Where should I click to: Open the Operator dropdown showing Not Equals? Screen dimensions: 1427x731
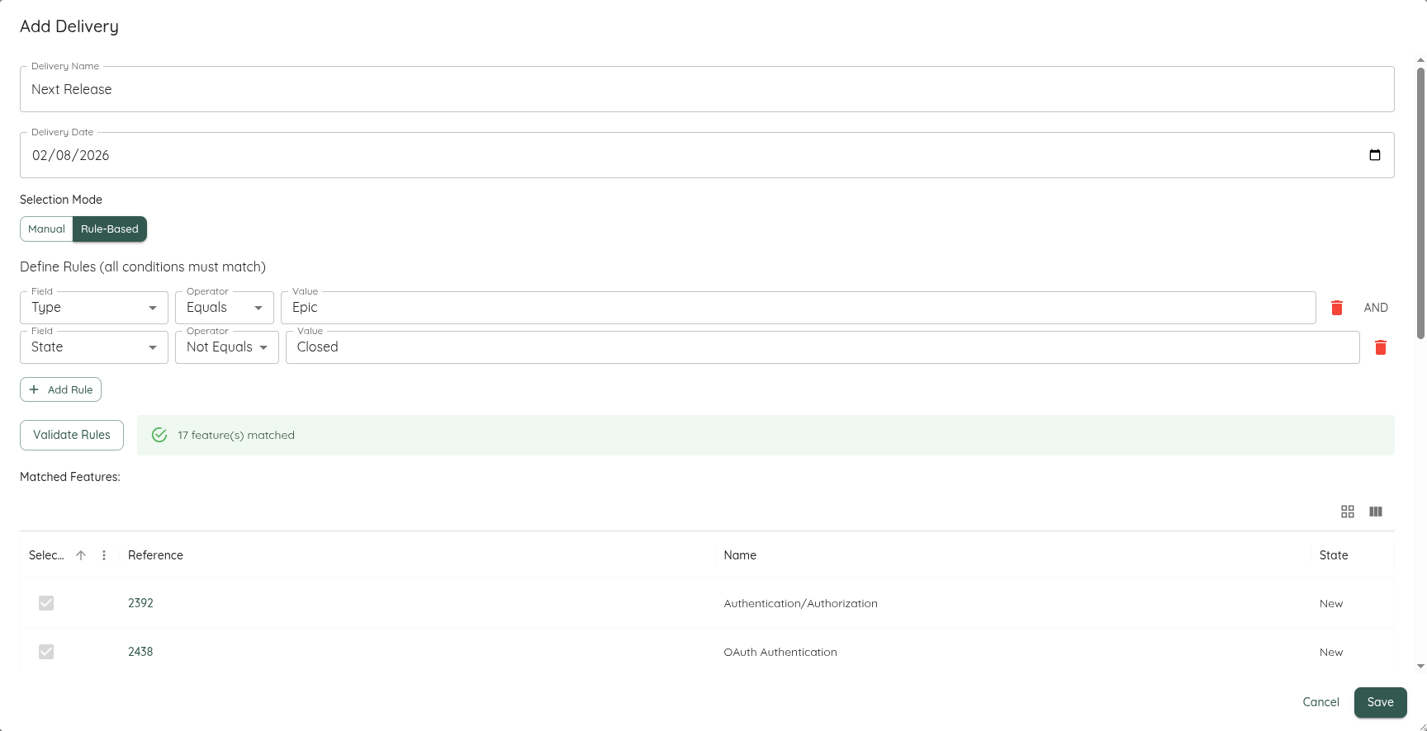[227, 347]
